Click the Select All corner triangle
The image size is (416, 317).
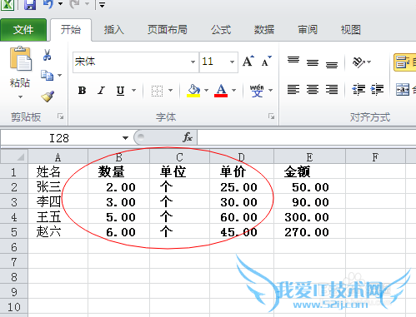point(14,157)
